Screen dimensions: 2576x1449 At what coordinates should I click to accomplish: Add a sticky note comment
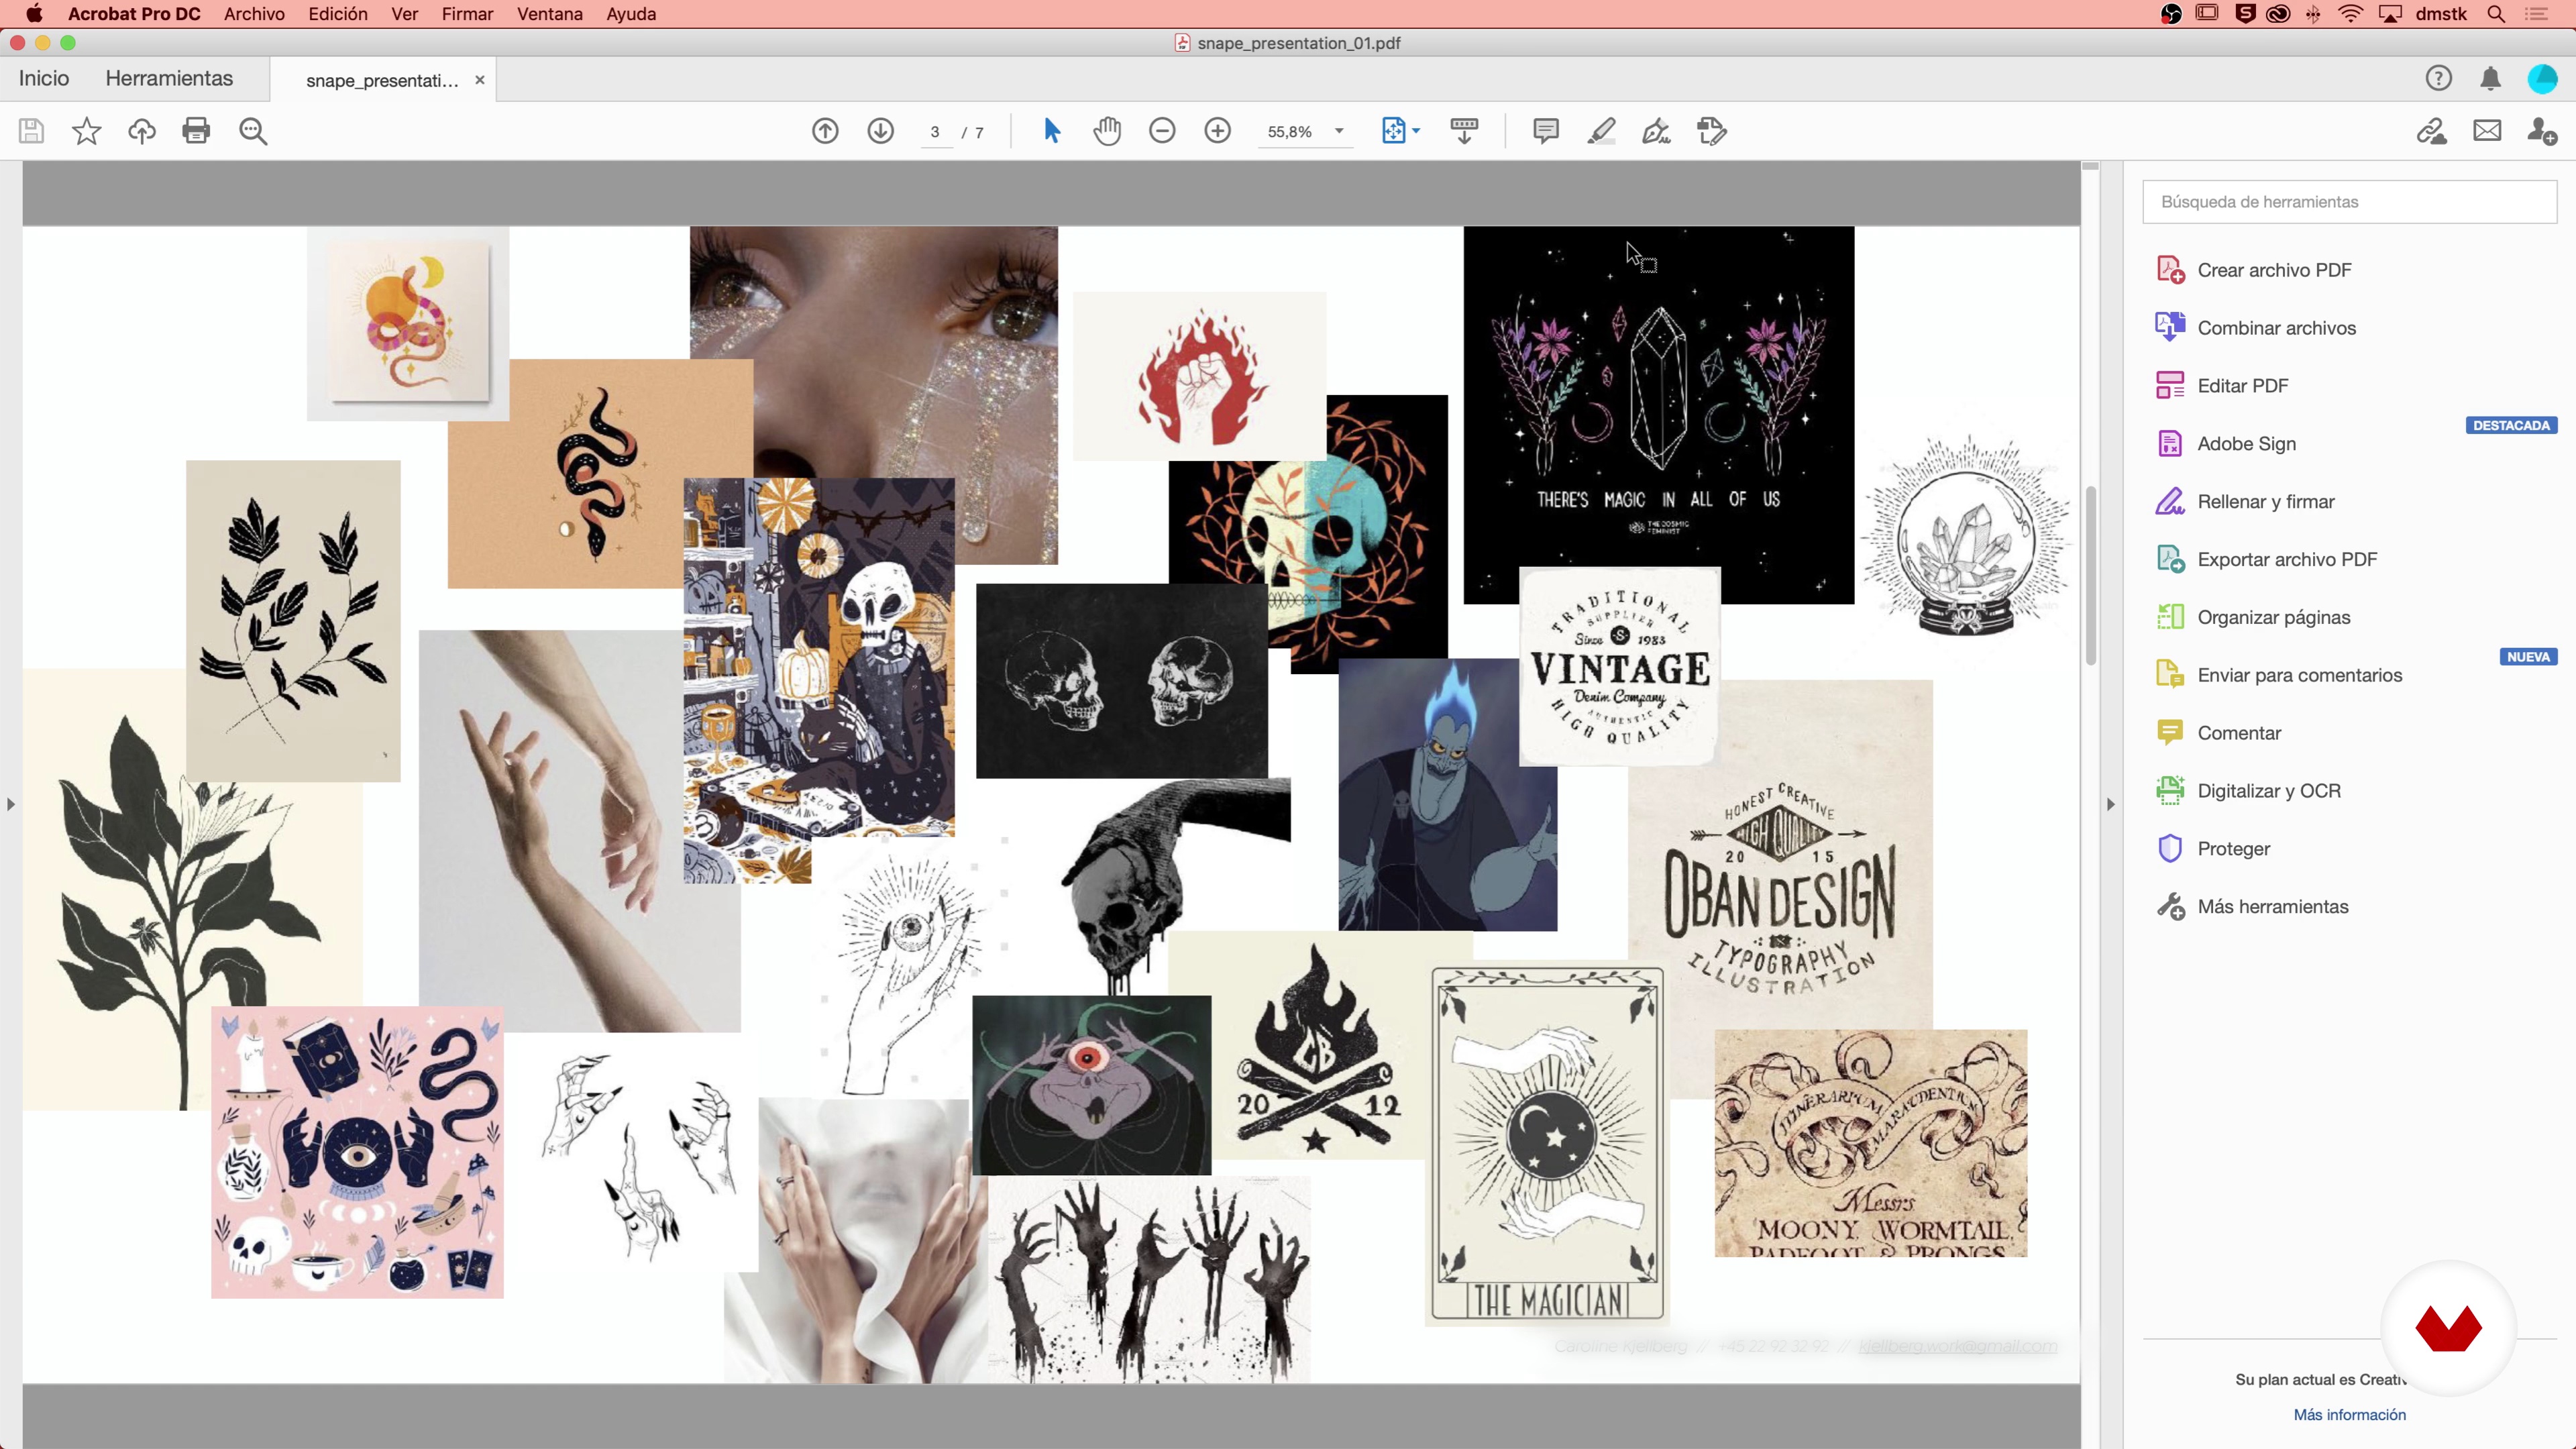(1546, 131)
